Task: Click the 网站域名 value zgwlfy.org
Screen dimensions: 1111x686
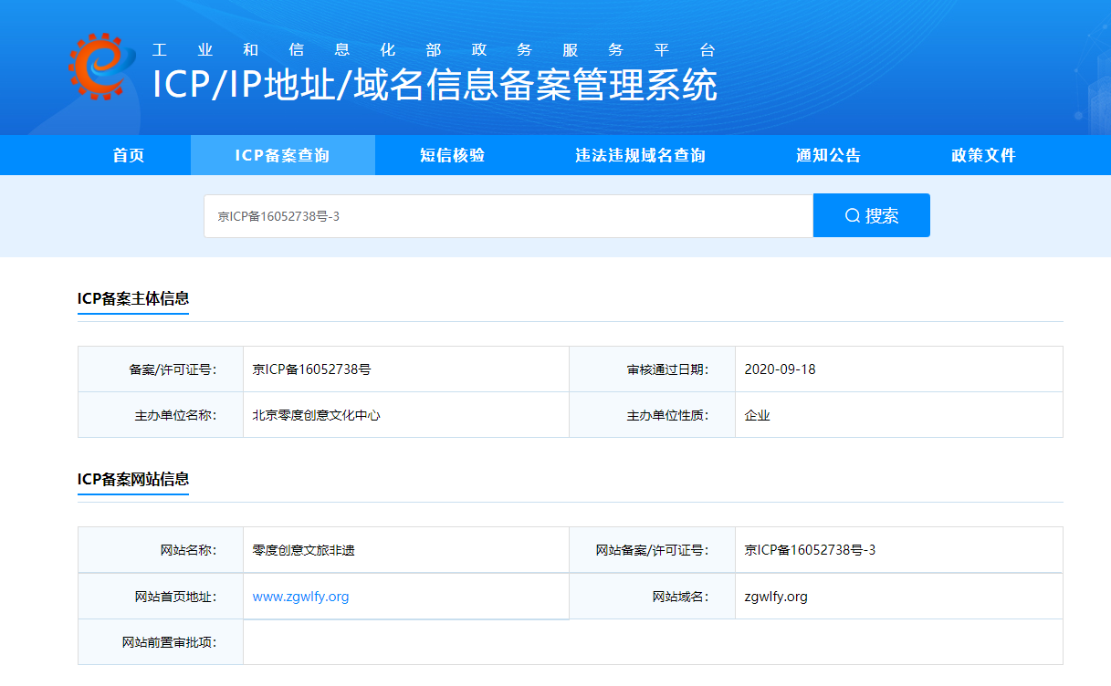Action: [x=776, y=597]
